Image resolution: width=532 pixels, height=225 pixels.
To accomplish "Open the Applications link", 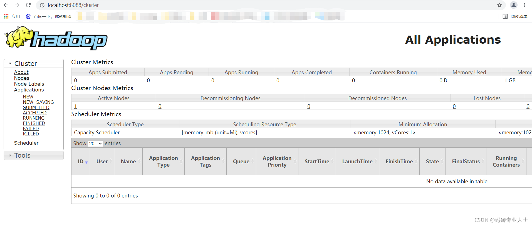I will coord(29,90).
